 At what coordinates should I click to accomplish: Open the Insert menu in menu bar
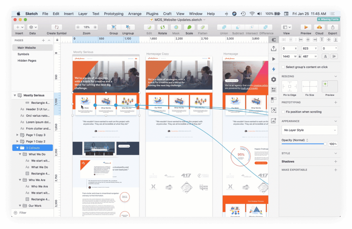coord(69,14)
